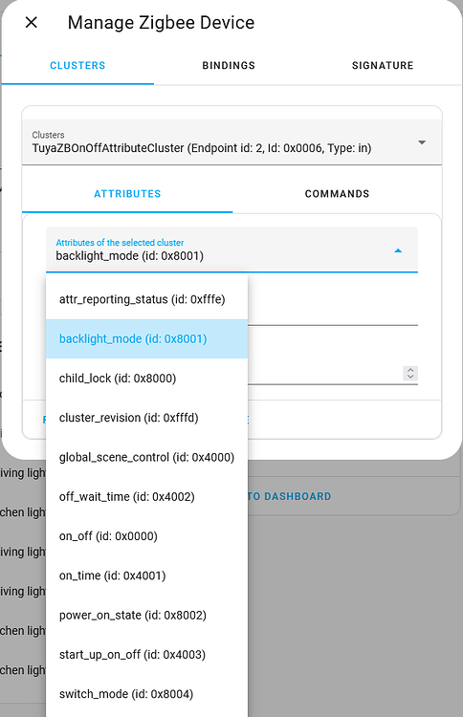Image resolution: width=463 pixels, height=717 pixels.
Task: Choose start_up_on_off attribute
Action: (x=146, y=654)
